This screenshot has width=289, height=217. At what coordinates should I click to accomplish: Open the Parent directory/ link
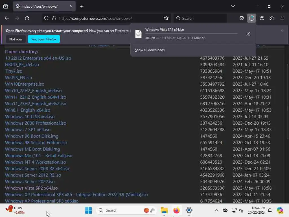(22, 52)
